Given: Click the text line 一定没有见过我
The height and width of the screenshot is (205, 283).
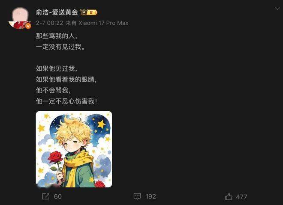Looking at the screenshot, I should point(60,47).
